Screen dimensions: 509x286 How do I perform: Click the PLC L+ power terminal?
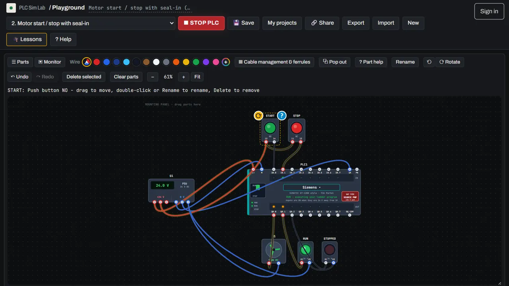pyautogui.click(x=253, y=170)
